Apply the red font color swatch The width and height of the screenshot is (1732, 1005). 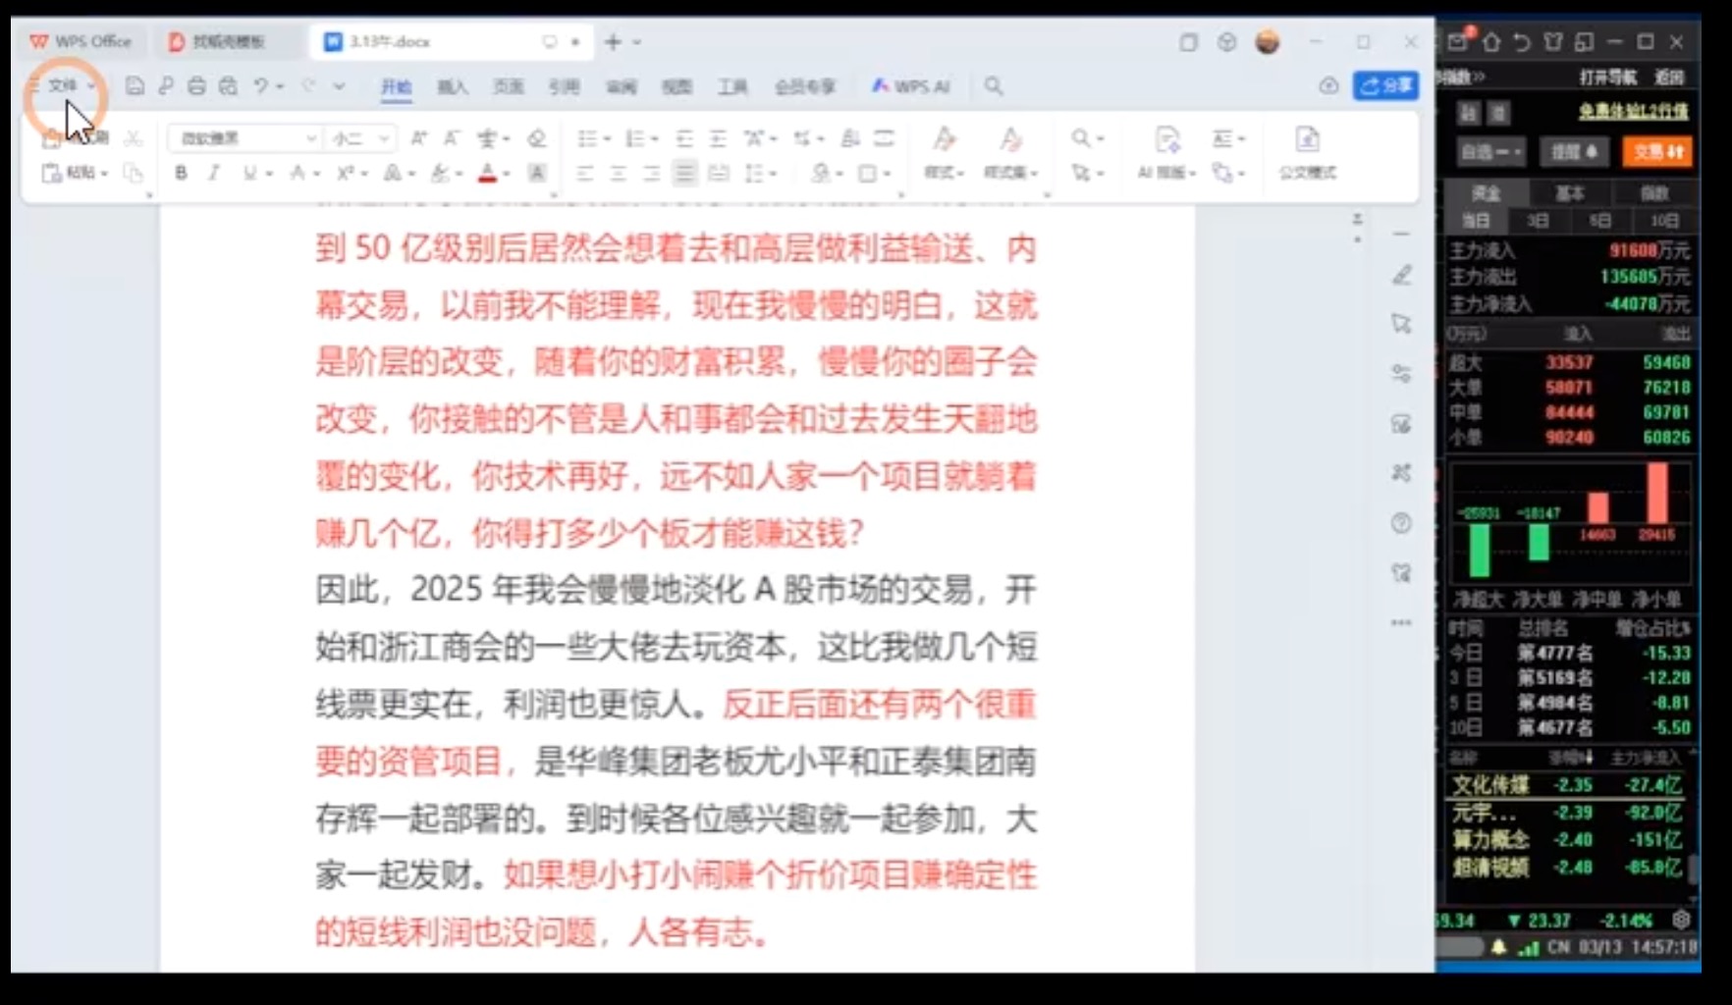pyautogui.click(x=488, y=174)
